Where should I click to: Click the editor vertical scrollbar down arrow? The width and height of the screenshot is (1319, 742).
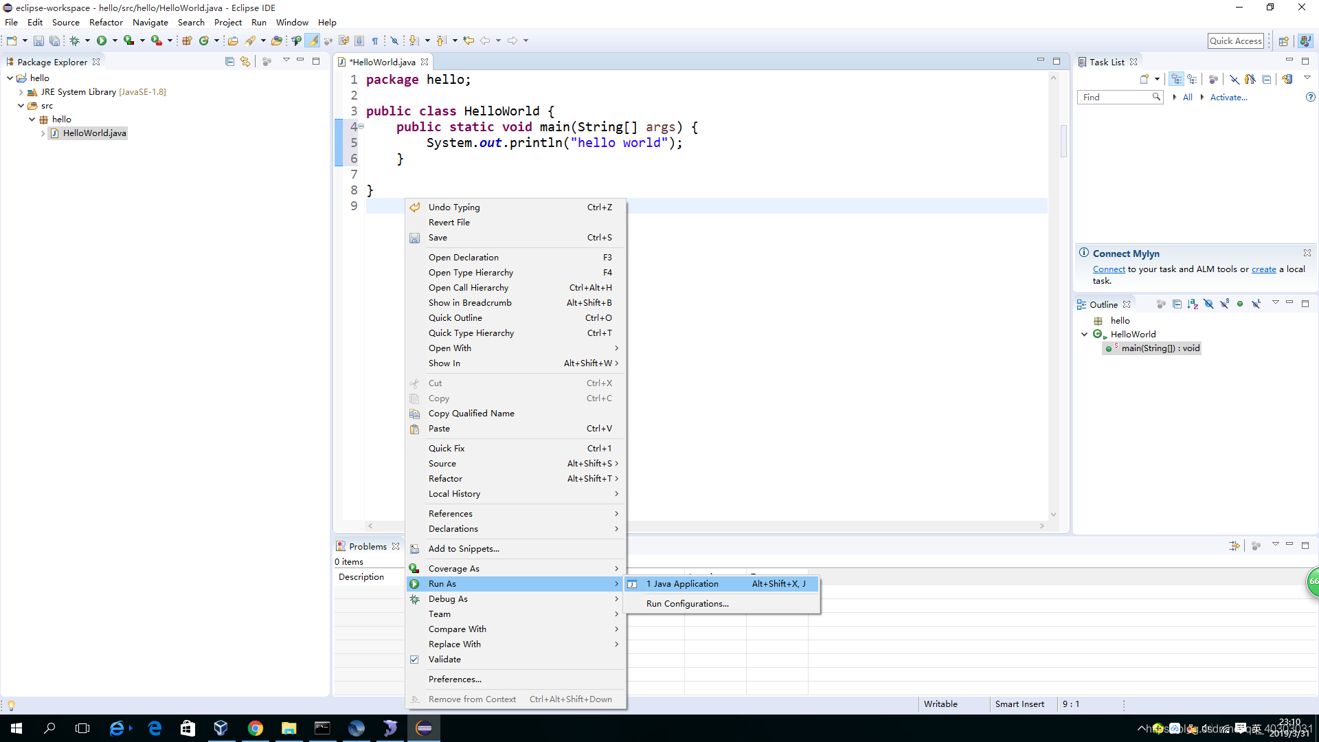click(x=1053, y=515)
